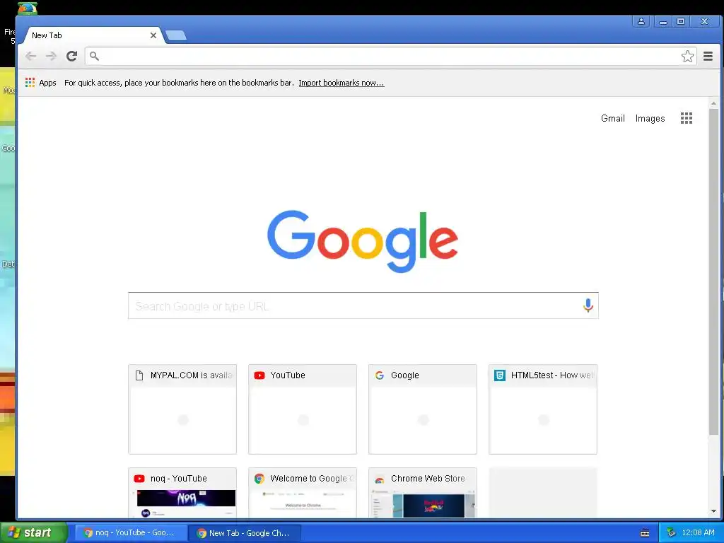724x543 pixels.
Task: Open the YouTube most-visited thumbnail
Action: pos(303,409)
